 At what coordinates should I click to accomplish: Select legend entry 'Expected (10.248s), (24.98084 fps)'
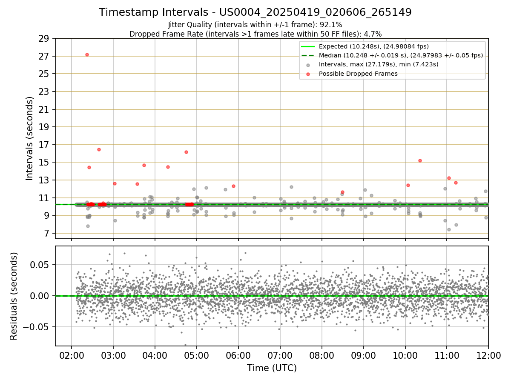[374, 46]
